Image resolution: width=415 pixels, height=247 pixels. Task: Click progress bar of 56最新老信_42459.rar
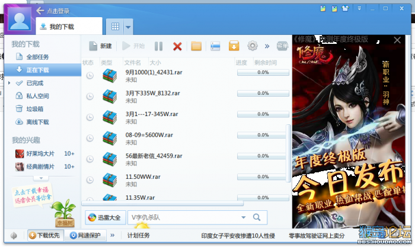pyautogui.click(x=261, y=156)
